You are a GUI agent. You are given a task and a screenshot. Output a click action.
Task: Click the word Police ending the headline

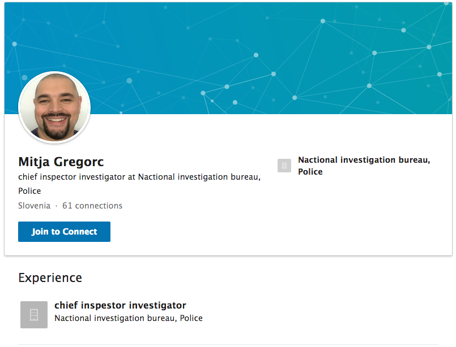pos(29,191)
